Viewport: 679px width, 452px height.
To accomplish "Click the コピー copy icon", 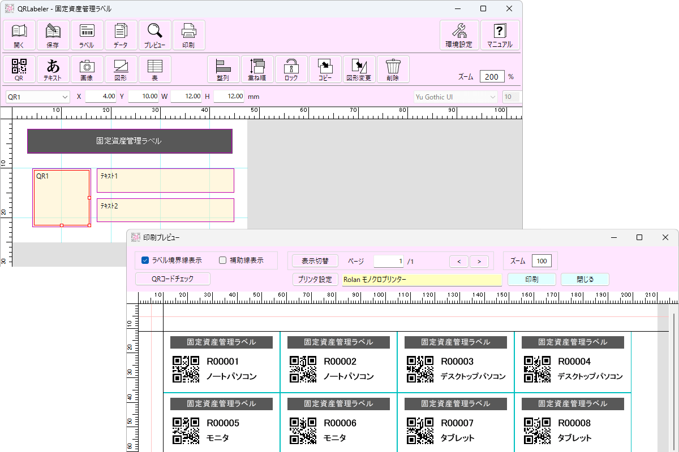I will coord(325,69).
